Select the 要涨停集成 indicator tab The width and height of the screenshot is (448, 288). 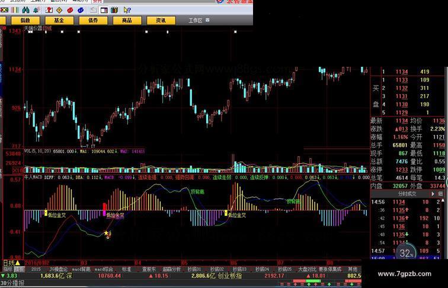tap(330, 269)
